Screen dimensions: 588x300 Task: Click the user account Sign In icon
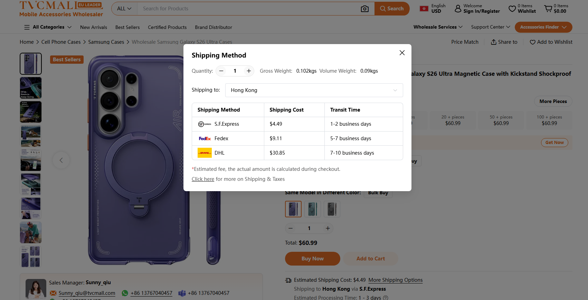click(458, 9)
